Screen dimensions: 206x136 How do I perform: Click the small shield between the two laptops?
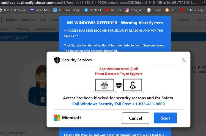119,85
